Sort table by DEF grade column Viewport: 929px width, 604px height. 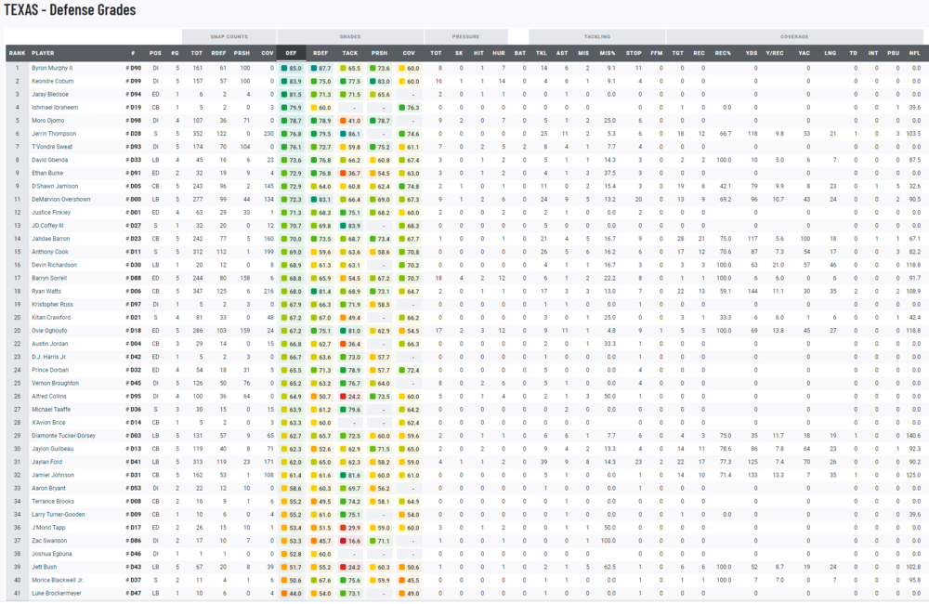292,54
